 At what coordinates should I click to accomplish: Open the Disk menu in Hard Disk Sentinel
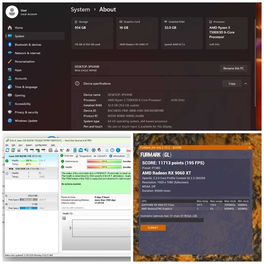click(13, 145)
